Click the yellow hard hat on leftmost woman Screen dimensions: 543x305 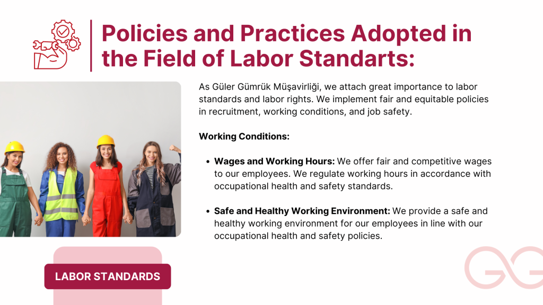tap(15, 147)
